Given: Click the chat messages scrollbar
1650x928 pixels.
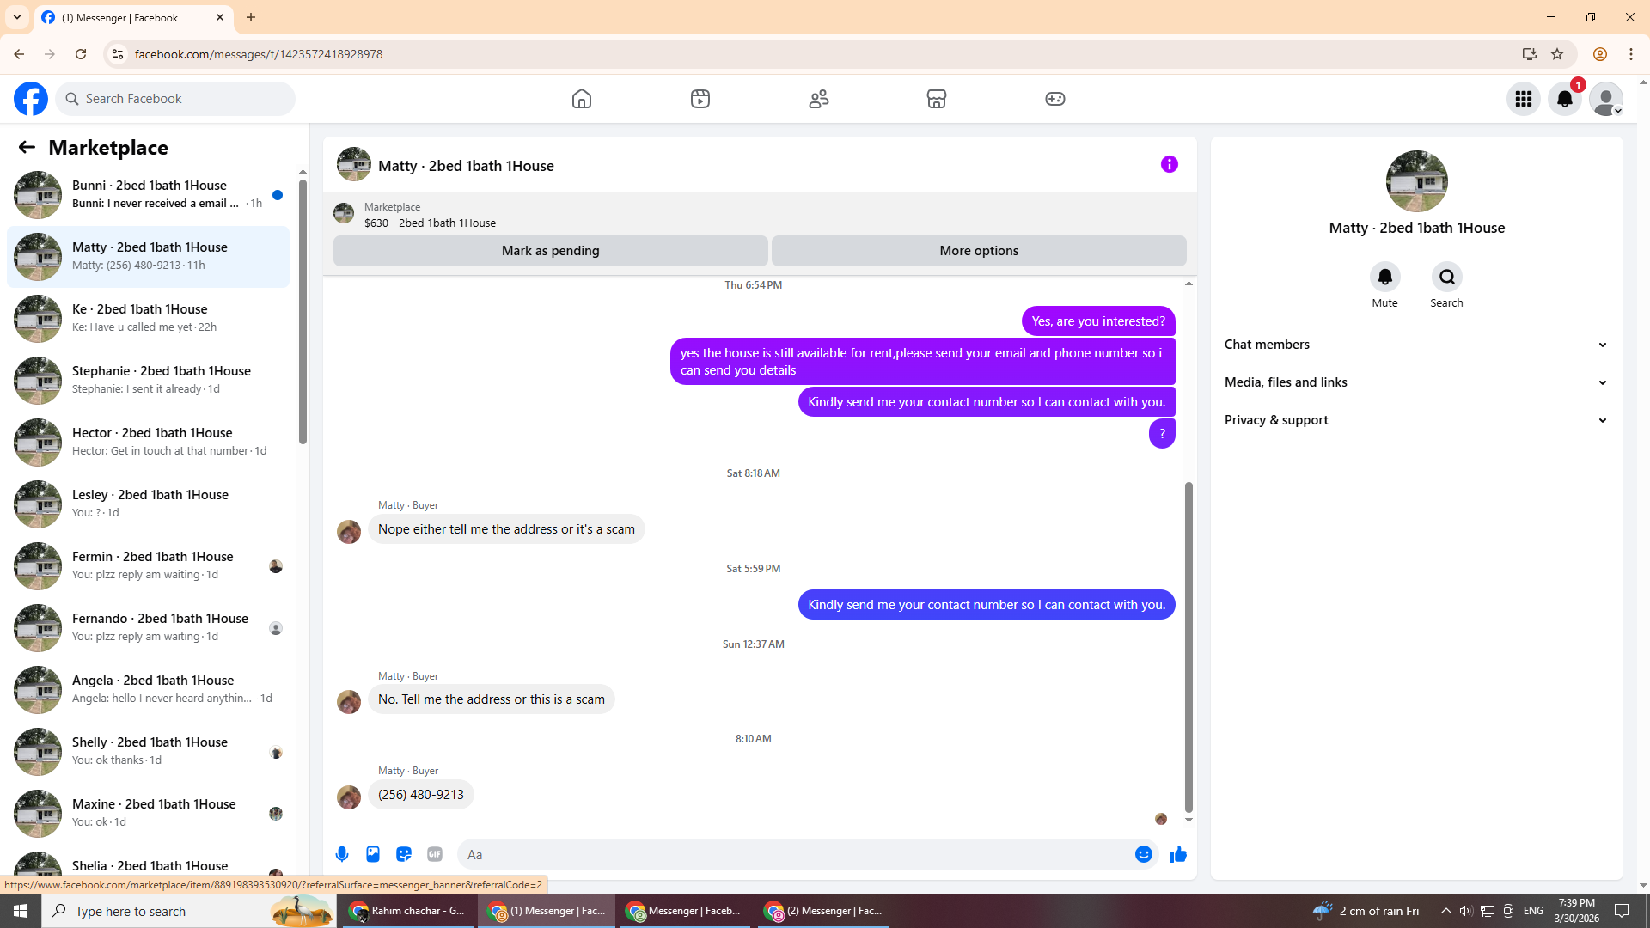Looking at the screenshot, I should click(1189, 644).
